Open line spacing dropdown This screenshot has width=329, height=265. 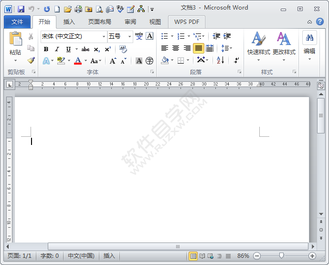coord(227,48)
